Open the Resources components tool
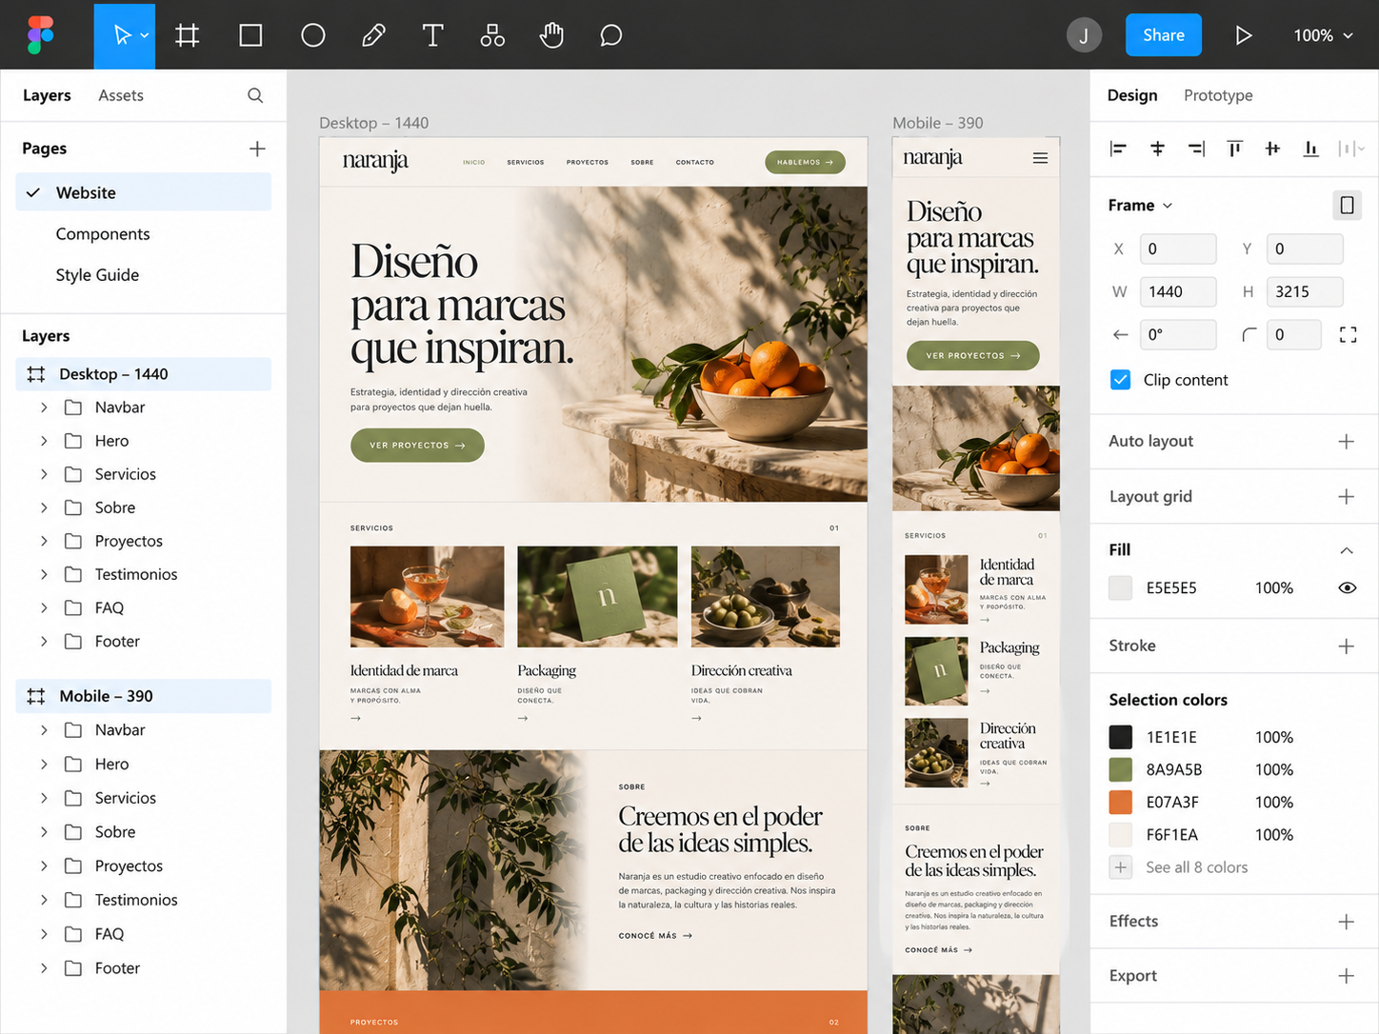This screenshot has height=1034, width=1379. point(492,35)
